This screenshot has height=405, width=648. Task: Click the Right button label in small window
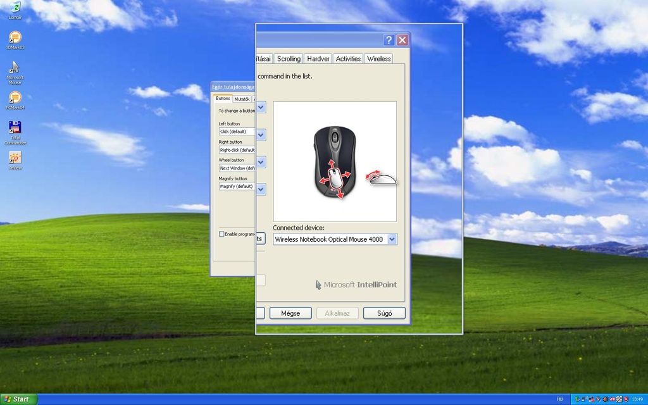230,142
